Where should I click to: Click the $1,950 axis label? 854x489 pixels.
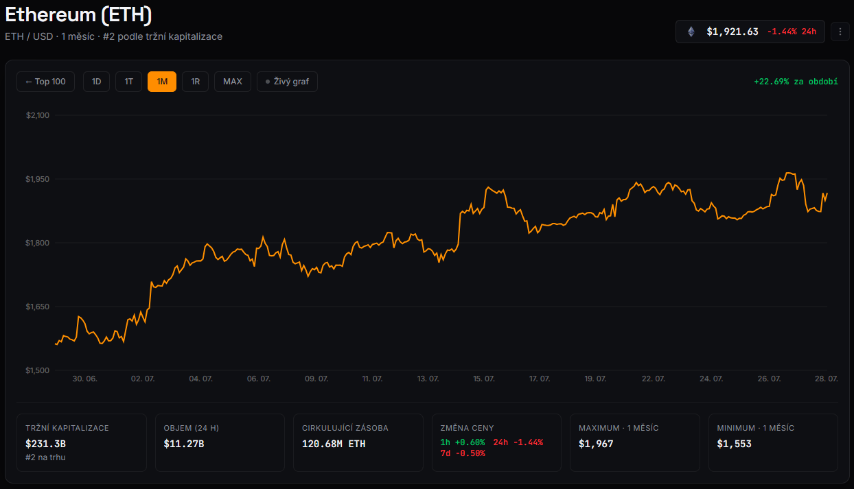pos(38,179)
